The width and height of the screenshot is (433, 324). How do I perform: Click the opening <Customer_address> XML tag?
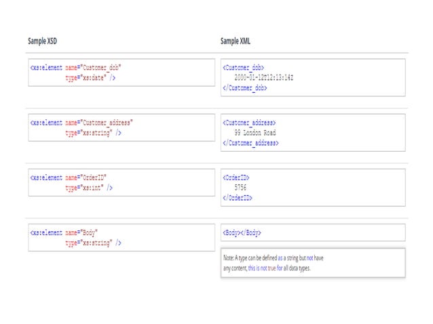[x=249, y=123]
